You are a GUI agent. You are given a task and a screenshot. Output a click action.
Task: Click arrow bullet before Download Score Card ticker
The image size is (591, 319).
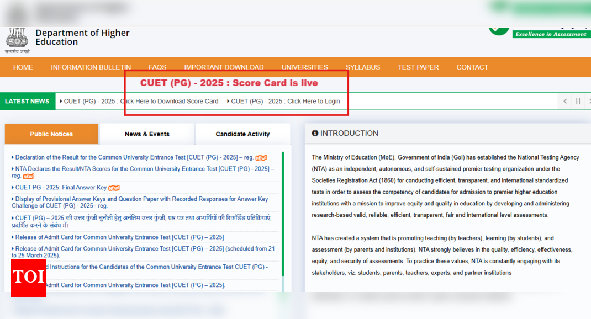coord(61,101)
